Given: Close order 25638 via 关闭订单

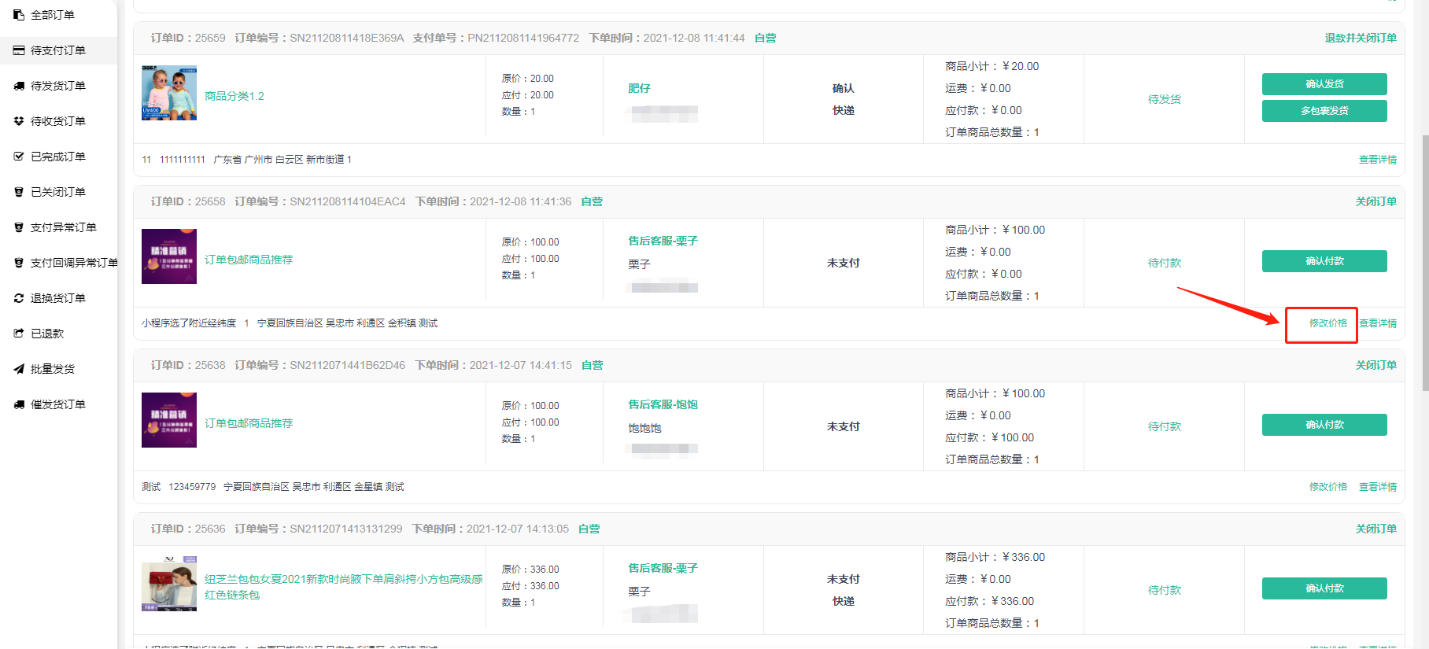Looking at the screenshot, I should 1375,365.
